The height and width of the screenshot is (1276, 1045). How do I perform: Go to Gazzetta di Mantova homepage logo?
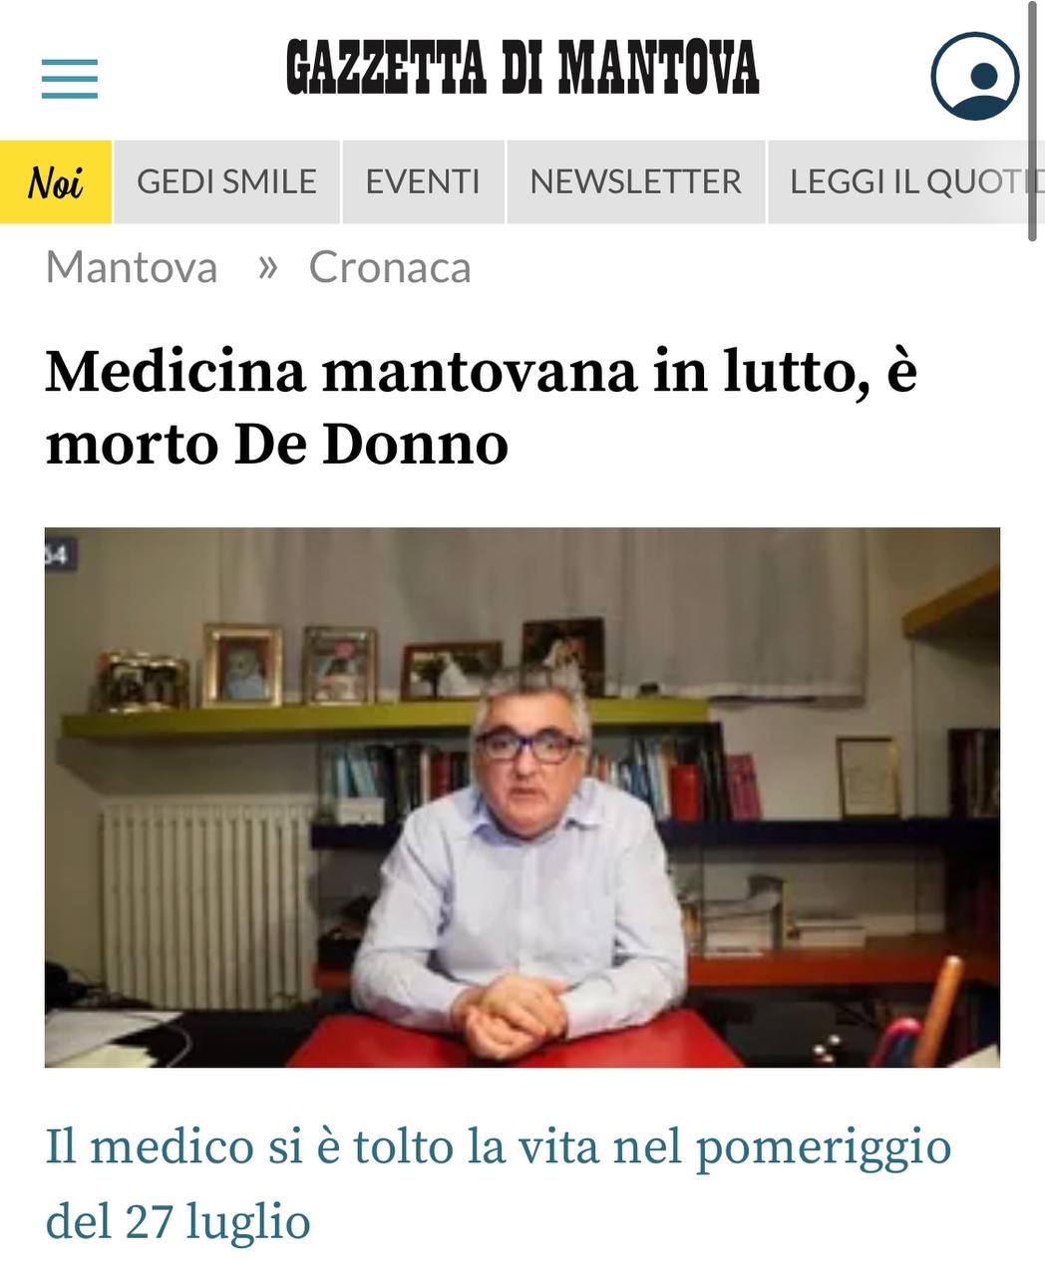tap(522, 68)
